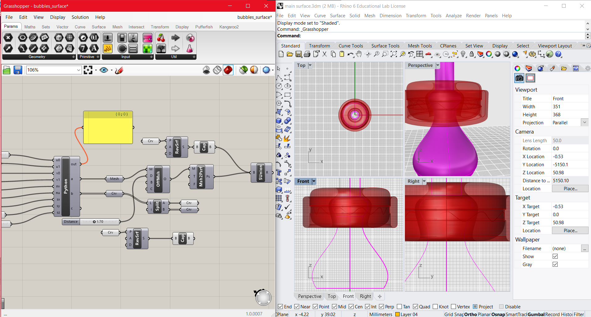Activate the Pan hand tool in Rhino
The height and width of the screenshot is (317, 591).
359,54
